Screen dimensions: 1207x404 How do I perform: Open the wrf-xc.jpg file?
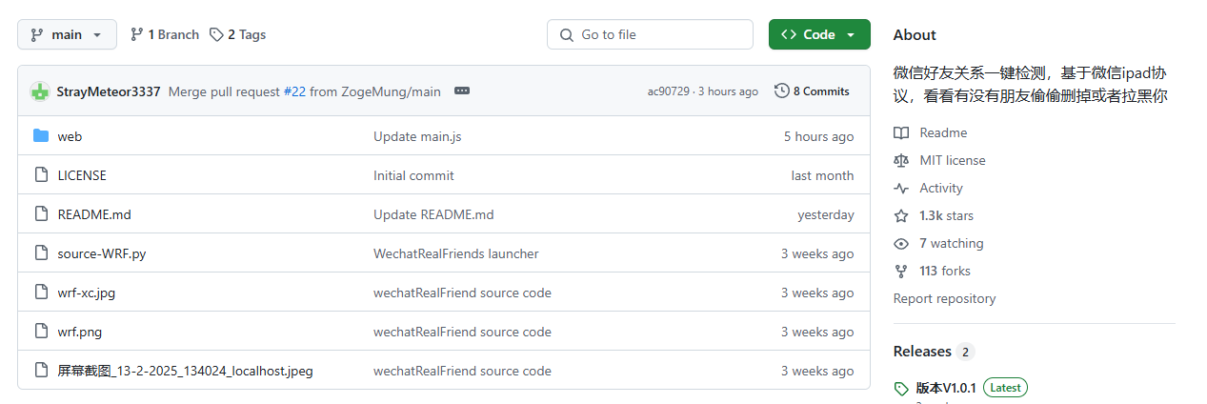pyautogui.click(x=87, y=293)
